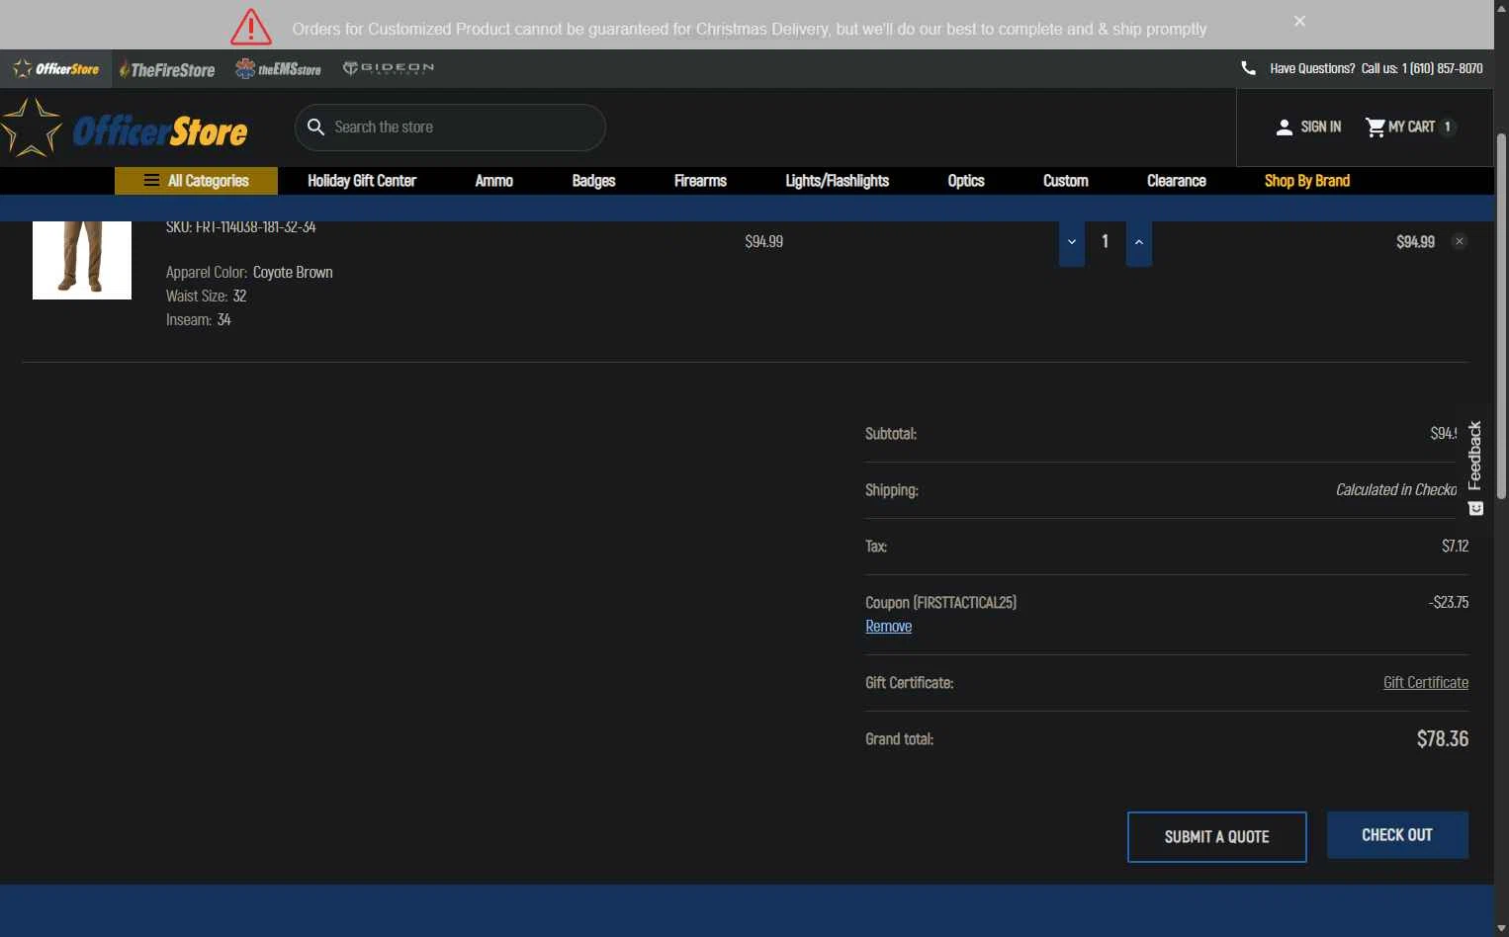Screen dimensions: 1509x937
Task: Open the Optics menu
Action: (966, 181)
